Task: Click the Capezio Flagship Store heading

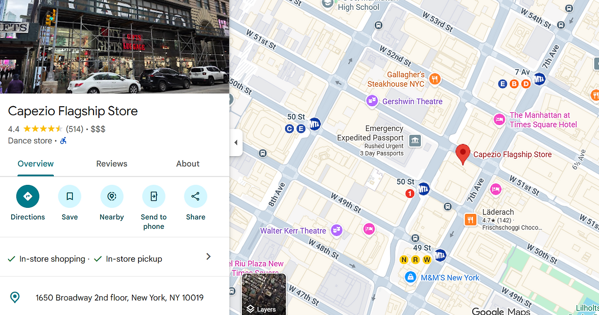Action: [73, 111]
